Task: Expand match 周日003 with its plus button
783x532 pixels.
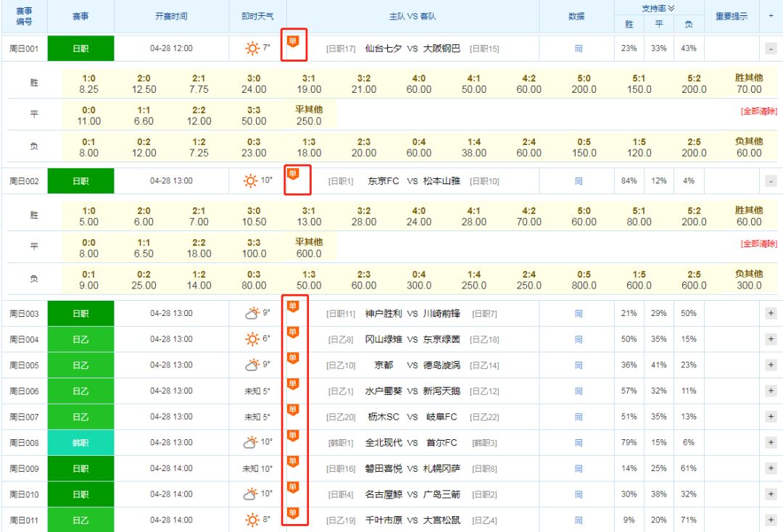Action: (x=770, y=312)
